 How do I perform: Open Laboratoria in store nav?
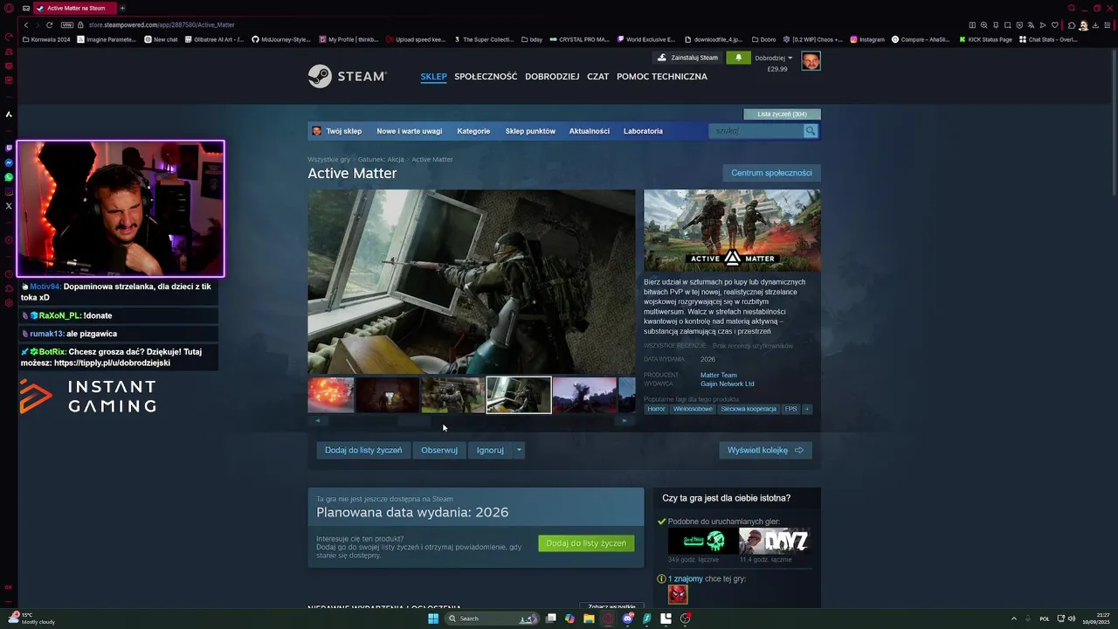pyautogui.click(x=643, y=131)
